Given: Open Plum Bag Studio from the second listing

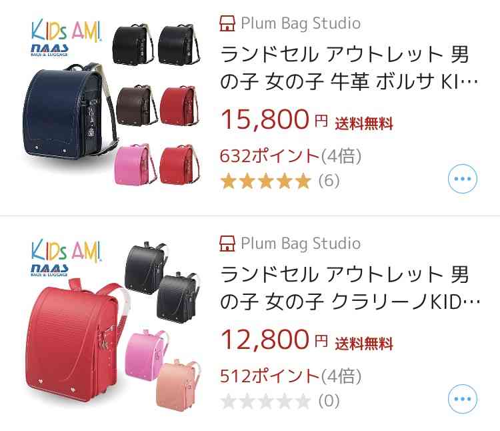Looking at the screenshot, I should [301, 244].
